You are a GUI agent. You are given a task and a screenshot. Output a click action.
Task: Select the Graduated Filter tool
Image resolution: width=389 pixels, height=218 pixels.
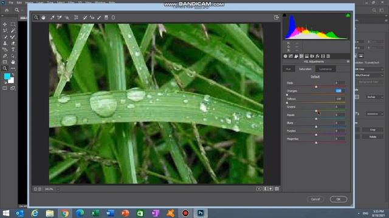coord(106,18)
